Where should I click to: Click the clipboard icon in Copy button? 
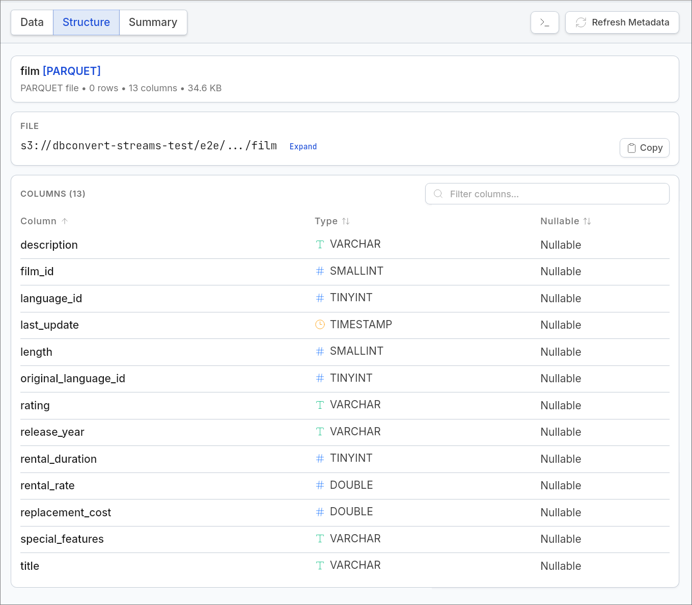coord(631,148)
